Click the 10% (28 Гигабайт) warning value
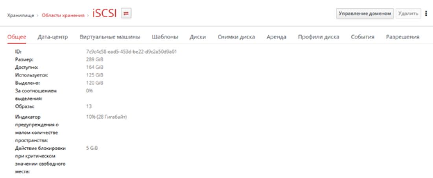 tap(106, 117)
